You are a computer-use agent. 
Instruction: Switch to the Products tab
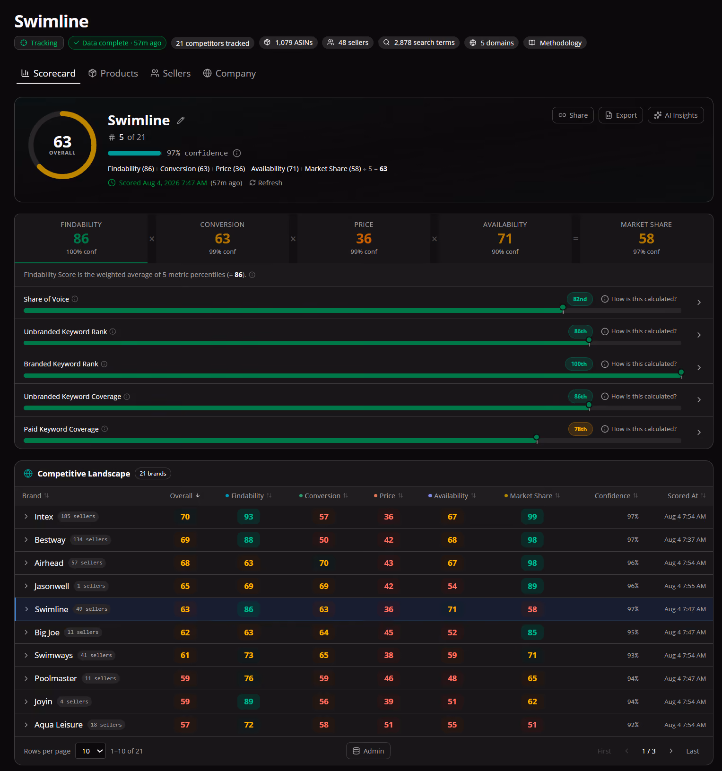point(113,74)
